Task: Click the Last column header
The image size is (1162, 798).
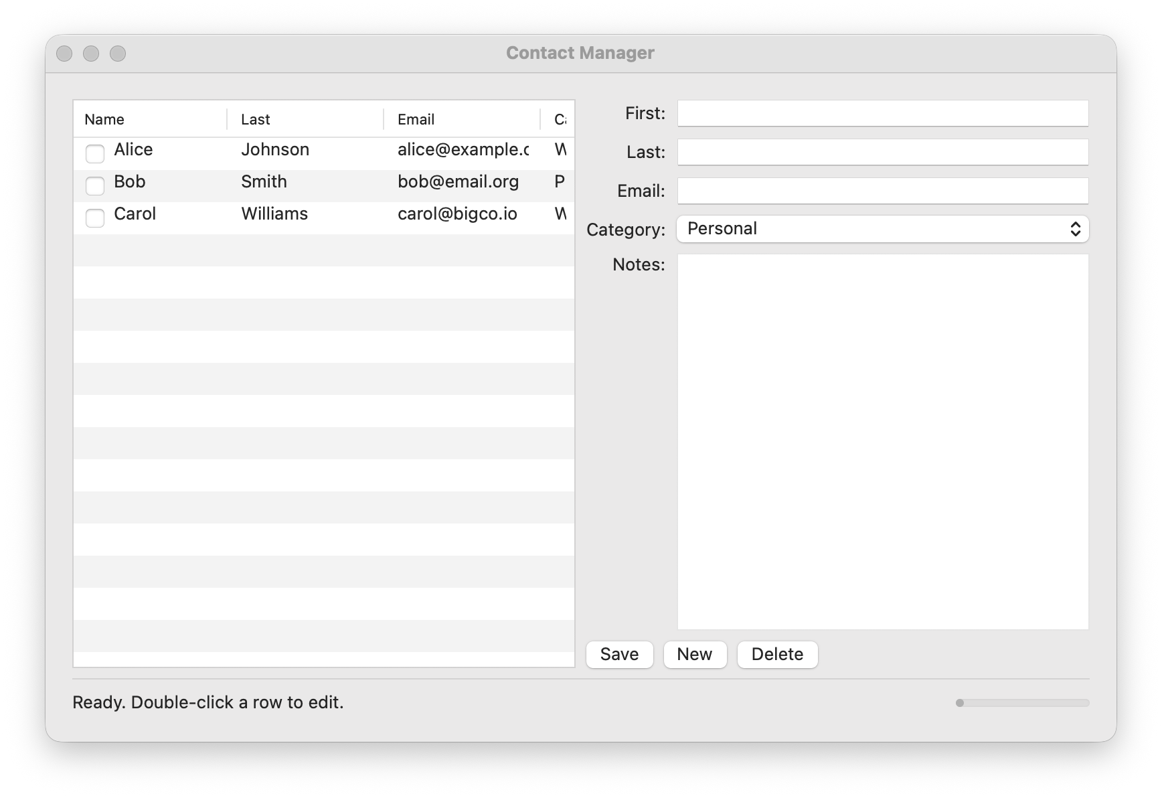Action: click(x=256, y=120)
